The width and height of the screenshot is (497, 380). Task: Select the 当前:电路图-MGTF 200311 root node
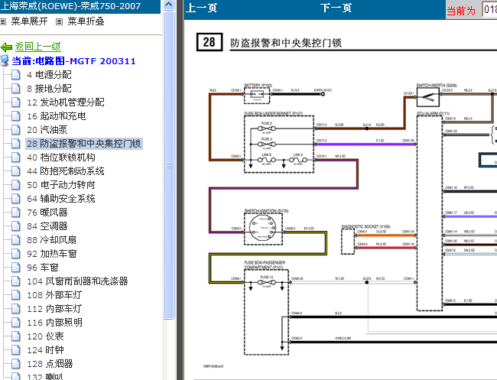click(x=73, y=61)
